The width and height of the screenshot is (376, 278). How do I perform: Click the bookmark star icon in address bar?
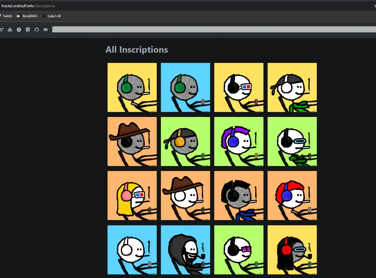coord(375,6)
